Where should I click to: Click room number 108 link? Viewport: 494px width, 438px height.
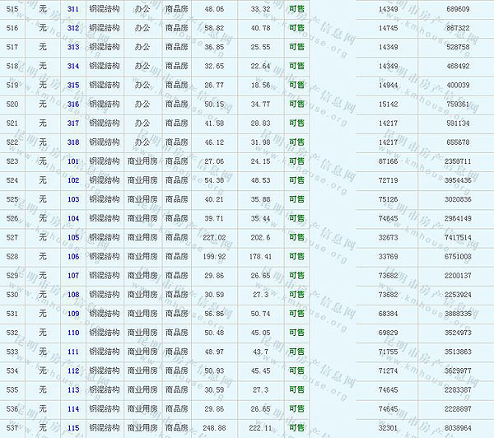pos(73,295)
